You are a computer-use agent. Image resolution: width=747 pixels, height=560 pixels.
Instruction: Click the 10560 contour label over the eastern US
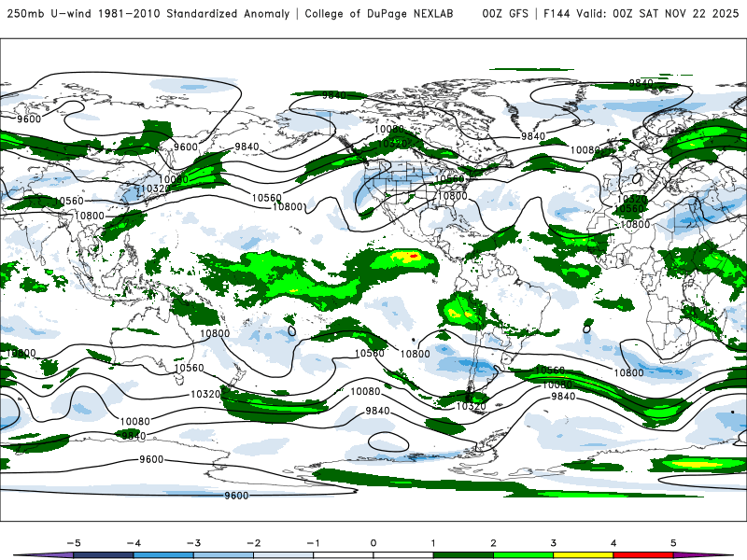(450, 179)
